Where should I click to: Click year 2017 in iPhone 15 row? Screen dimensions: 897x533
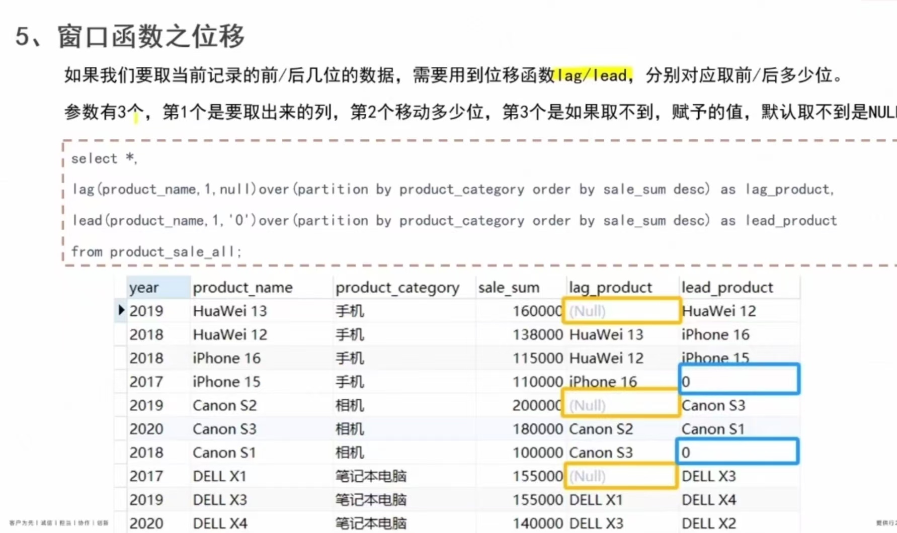(146, 382)
